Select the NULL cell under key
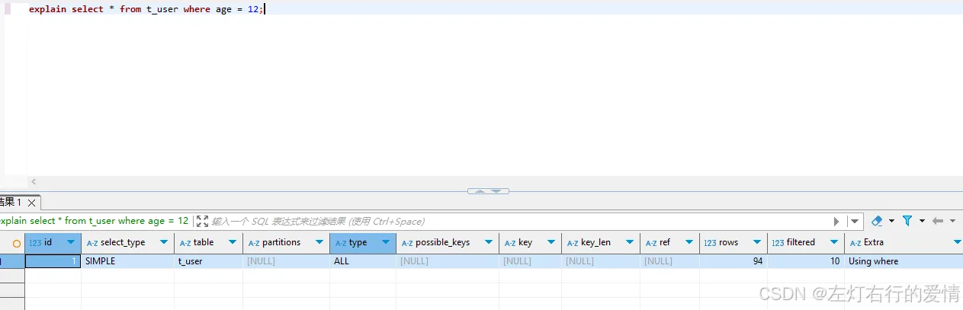This screenshot has height=310, width=963. tap(531, 261)
